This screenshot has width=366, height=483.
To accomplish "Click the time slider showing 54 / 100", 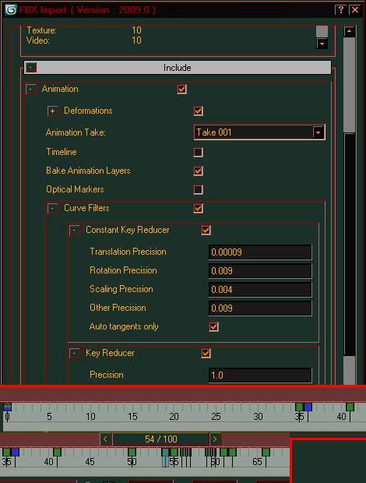I will pyautogui.click(x=160, y=439).
